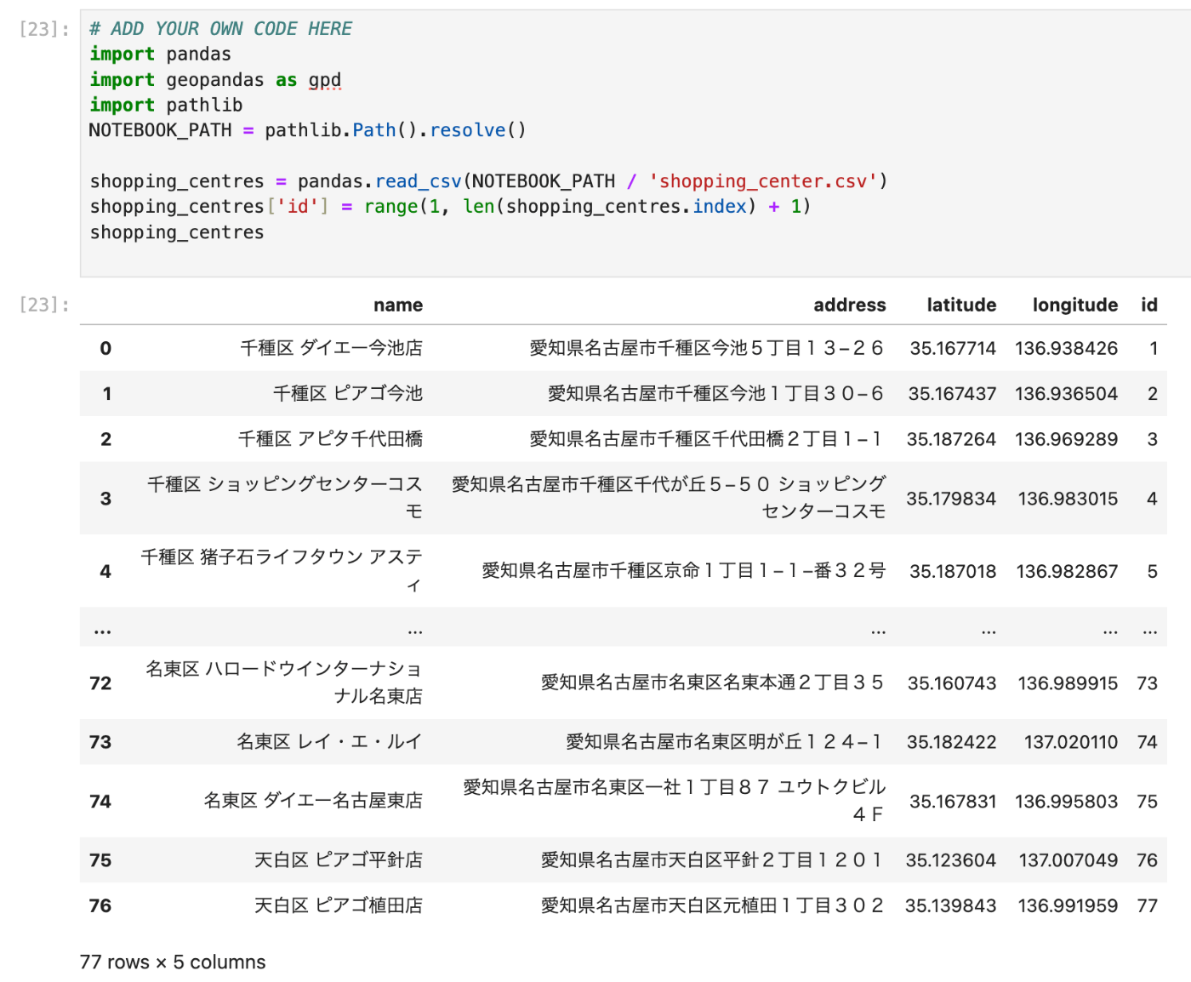Click latitude value 35.123604
This screenshot has width=1191, height=982.
[950, 860]
